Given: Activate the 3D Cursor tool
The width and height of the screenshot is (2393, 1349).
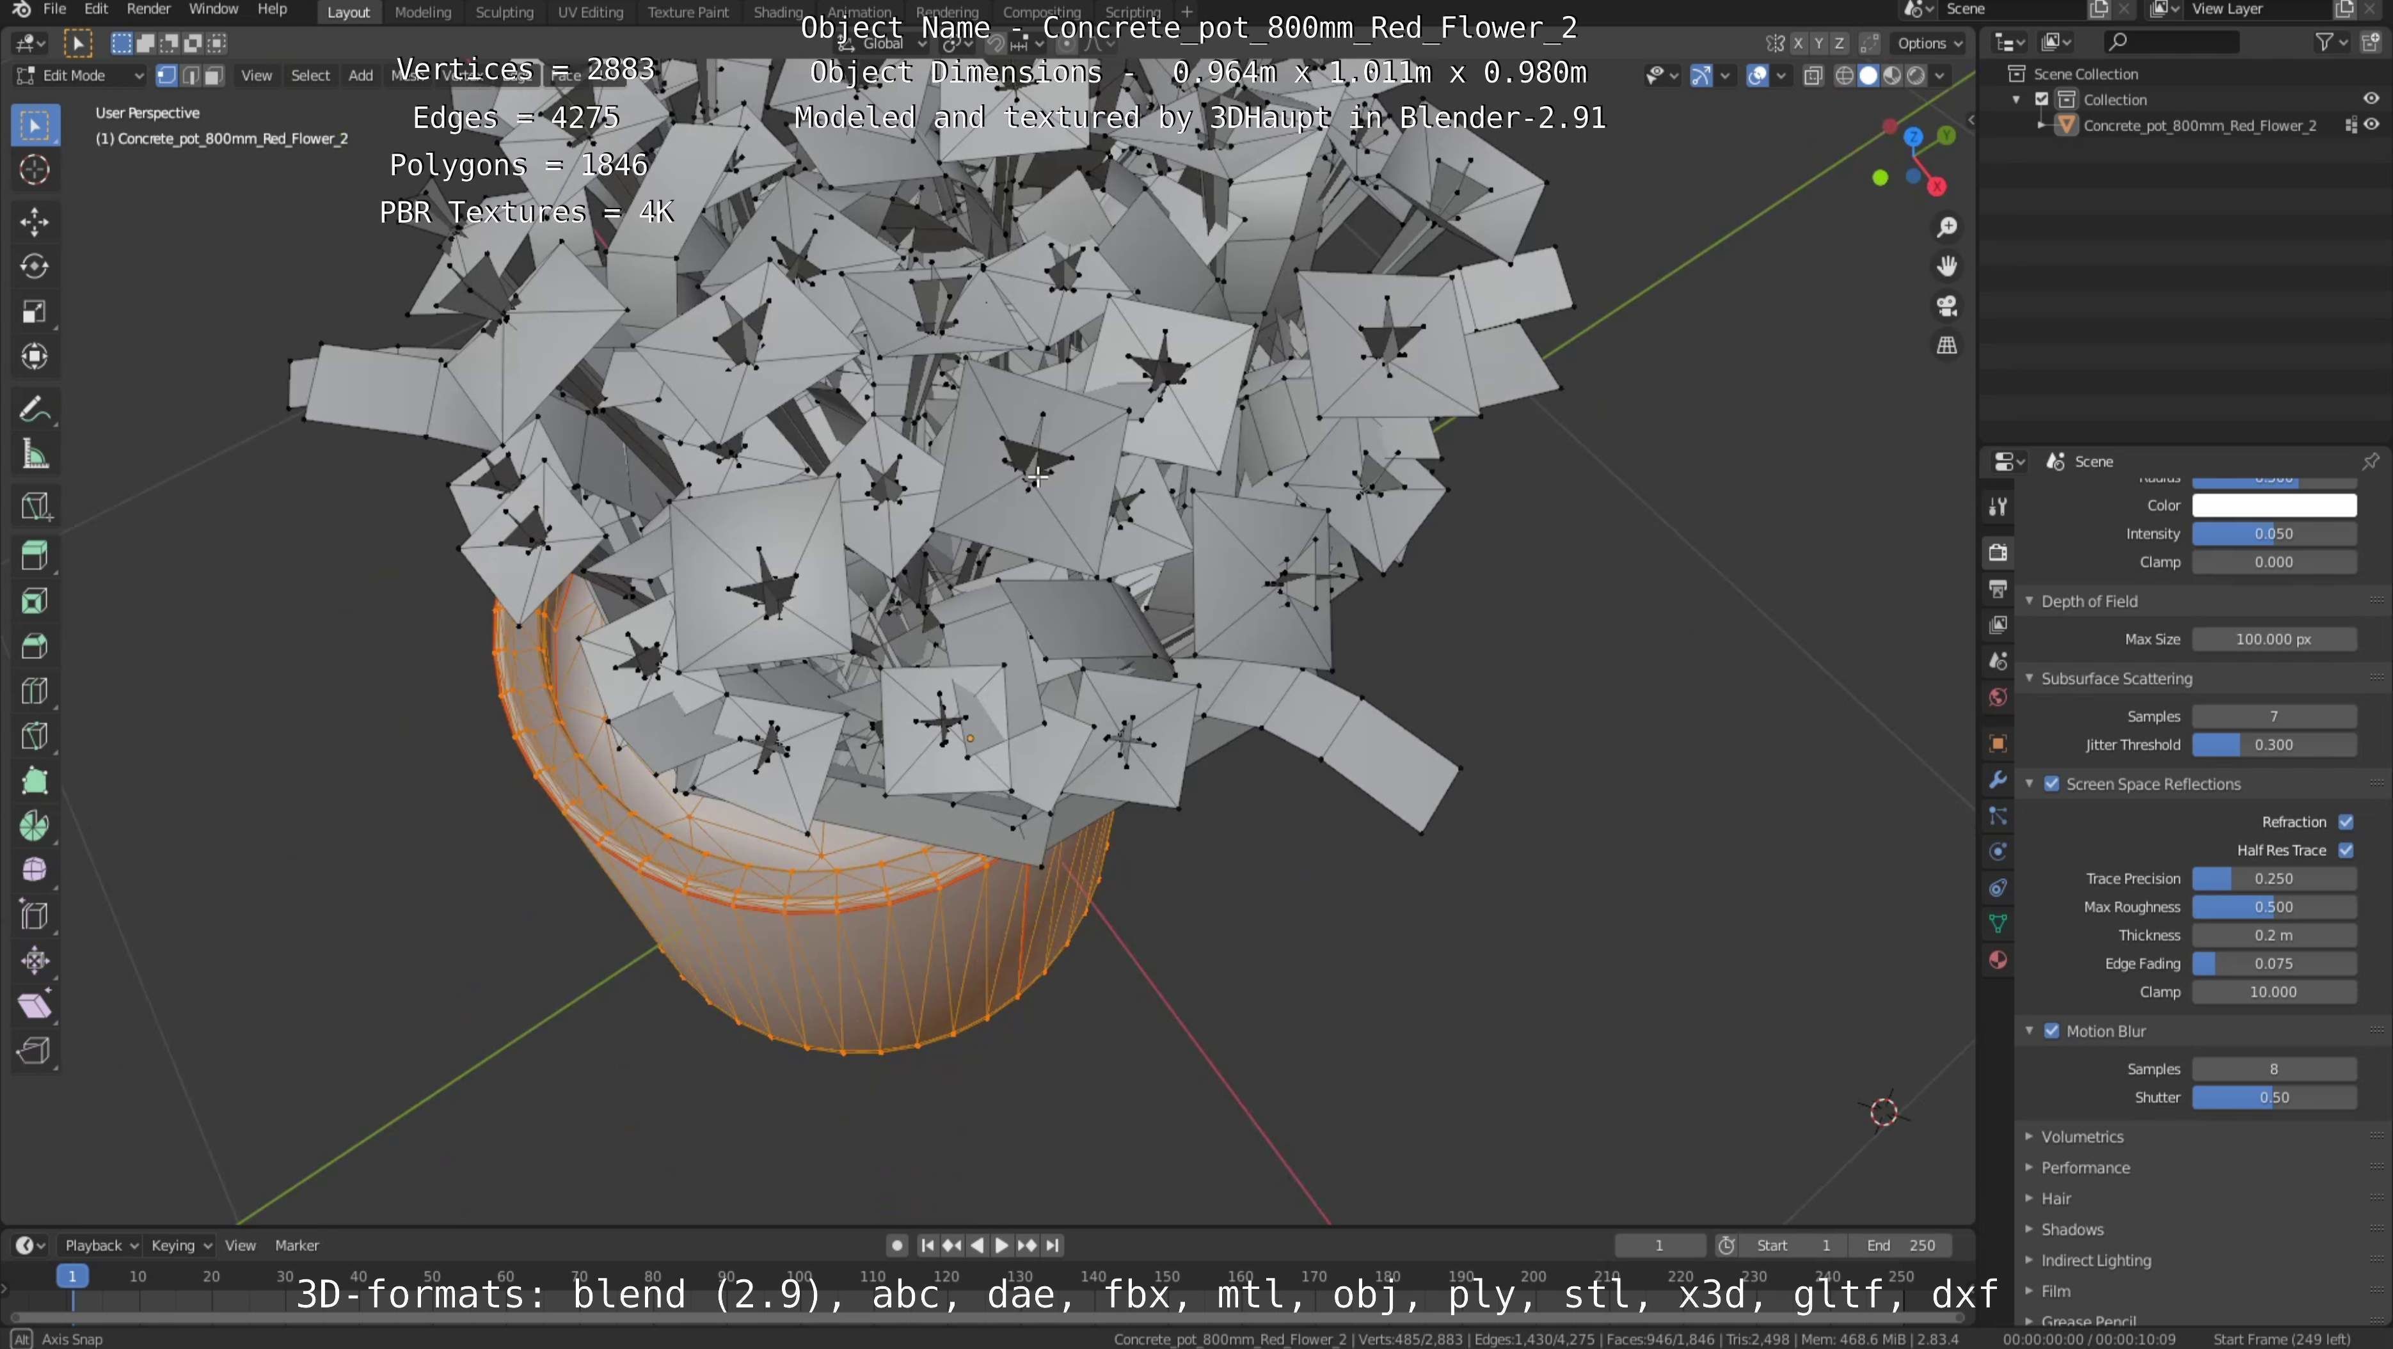Looking at the screenshot, I should 35,170.
